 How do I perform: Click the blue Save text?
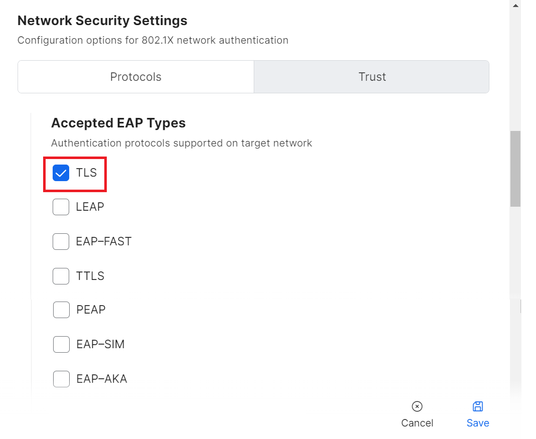point(478,423)
